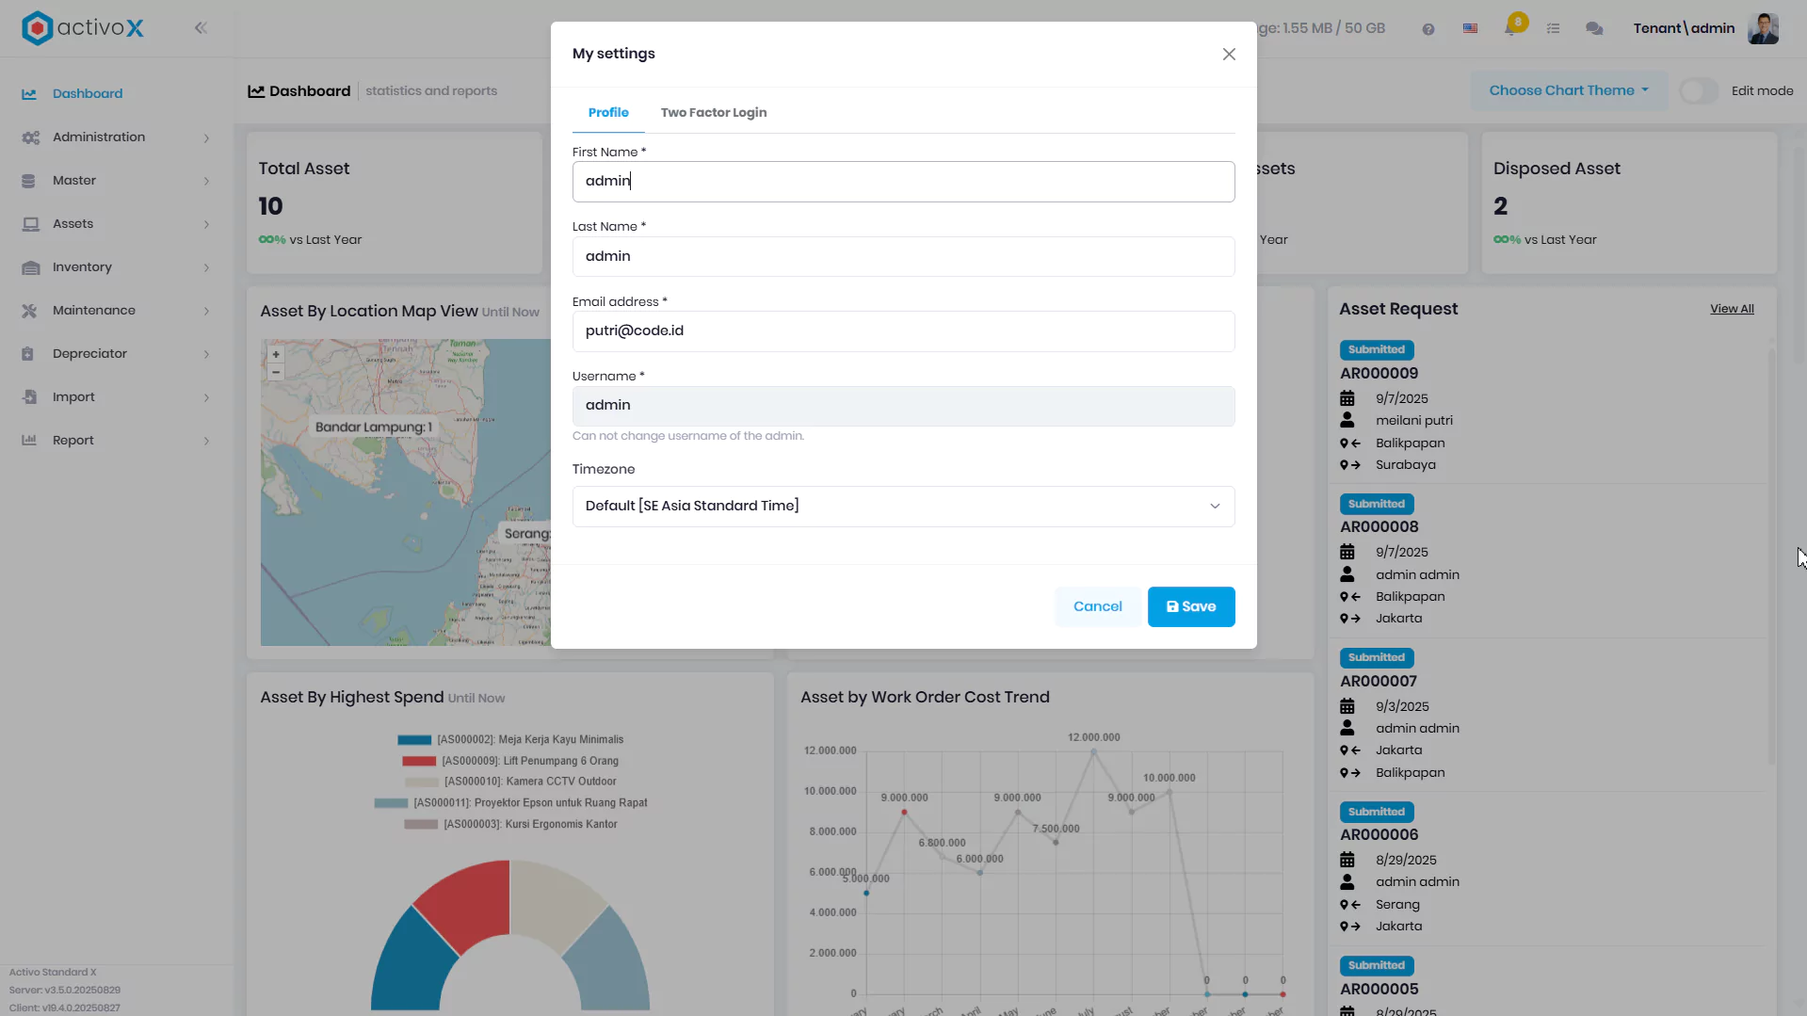Screen dimensions: 1807x1016
Task: Toggle Lift Penumpang 6 Orang legend swatch
Action: point(419,761)
